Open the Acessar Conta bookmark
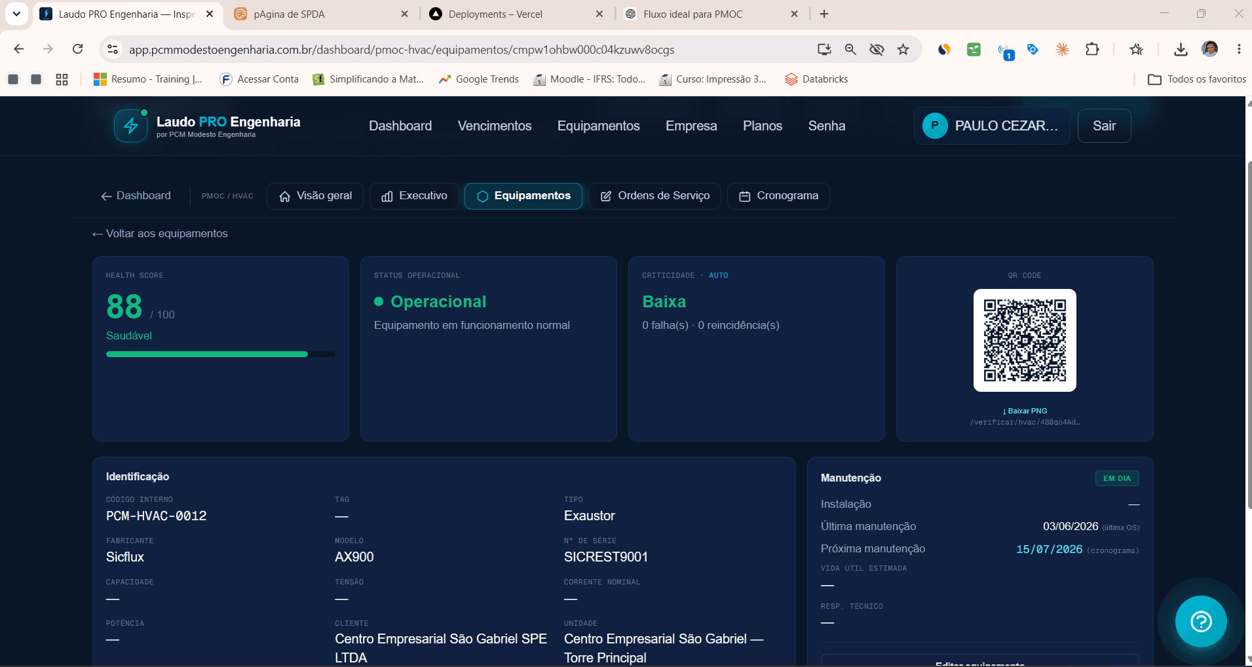 259,79
